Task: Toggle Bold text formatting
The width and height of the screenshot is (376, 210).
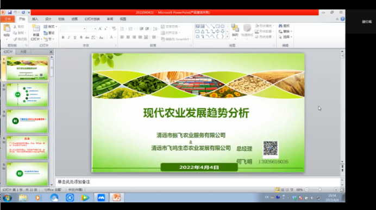Action: (63, 37)
